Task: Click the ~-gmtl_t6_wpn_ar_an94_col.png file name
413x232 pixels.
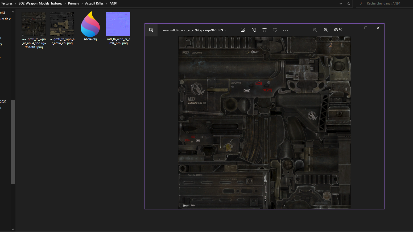Action: (62, 41)
